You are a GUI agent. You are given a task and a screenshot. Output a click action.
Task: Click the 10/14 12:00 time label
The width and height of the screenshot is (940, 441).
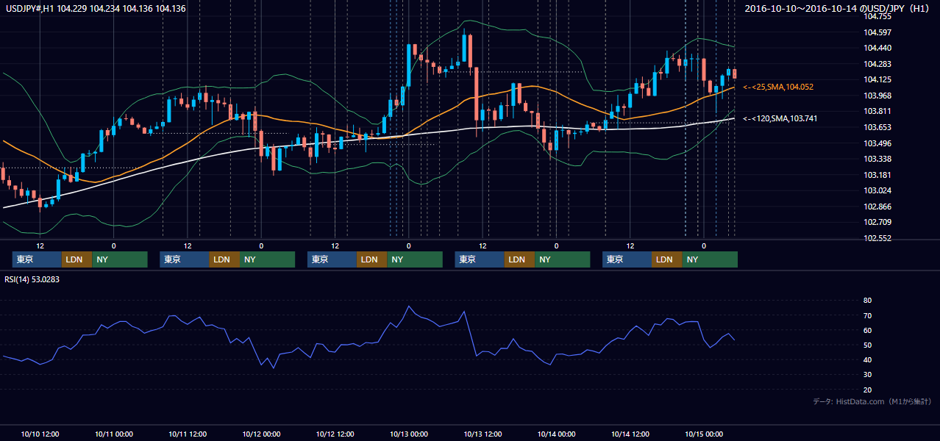pos(630,434)
